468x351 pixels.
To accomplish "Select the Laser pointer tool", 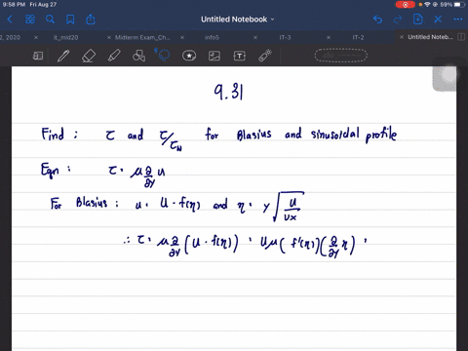I will (x=265, y=56).
